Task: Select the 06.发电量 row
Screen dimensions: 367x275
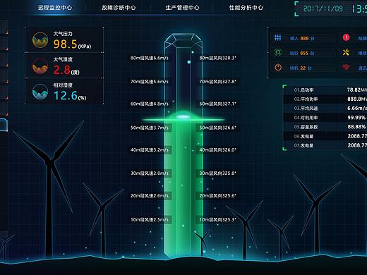Action: pos(325,136)
